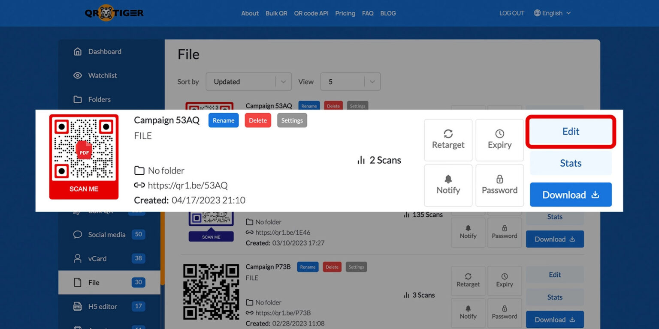This screenshot has width=659, height=329.
Task: Click the https://qr1.be/53AQ link
Action: pyautogui.click(x=187, y=185)
